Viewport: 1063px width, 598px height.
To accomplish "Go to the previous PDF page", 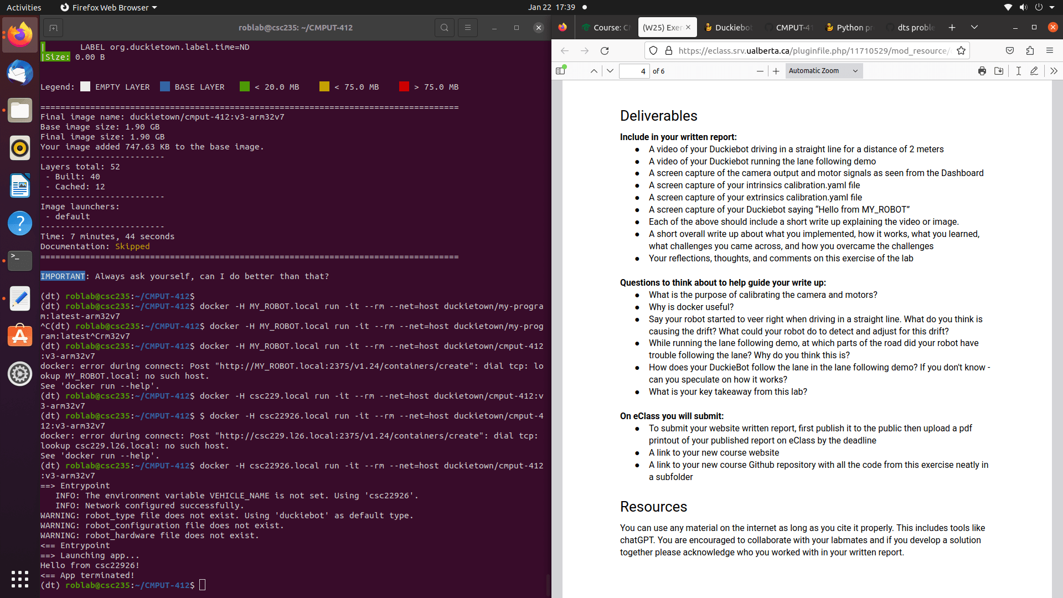I will pyautogui.click(x=594, y=71).
